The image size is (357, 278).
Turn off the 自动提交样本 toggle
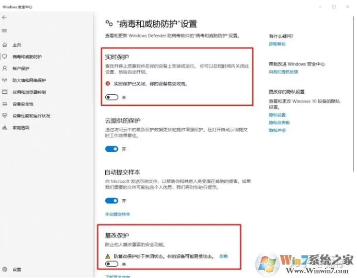111,201
